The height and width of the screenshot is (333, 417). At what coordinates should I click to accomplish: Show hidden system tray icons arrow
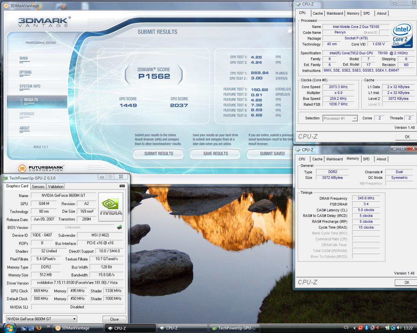[x=355, y=328]
